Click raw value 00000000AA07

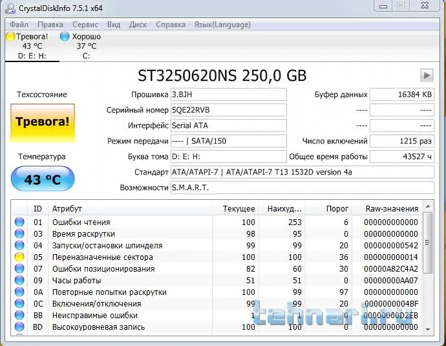(391, 281)
